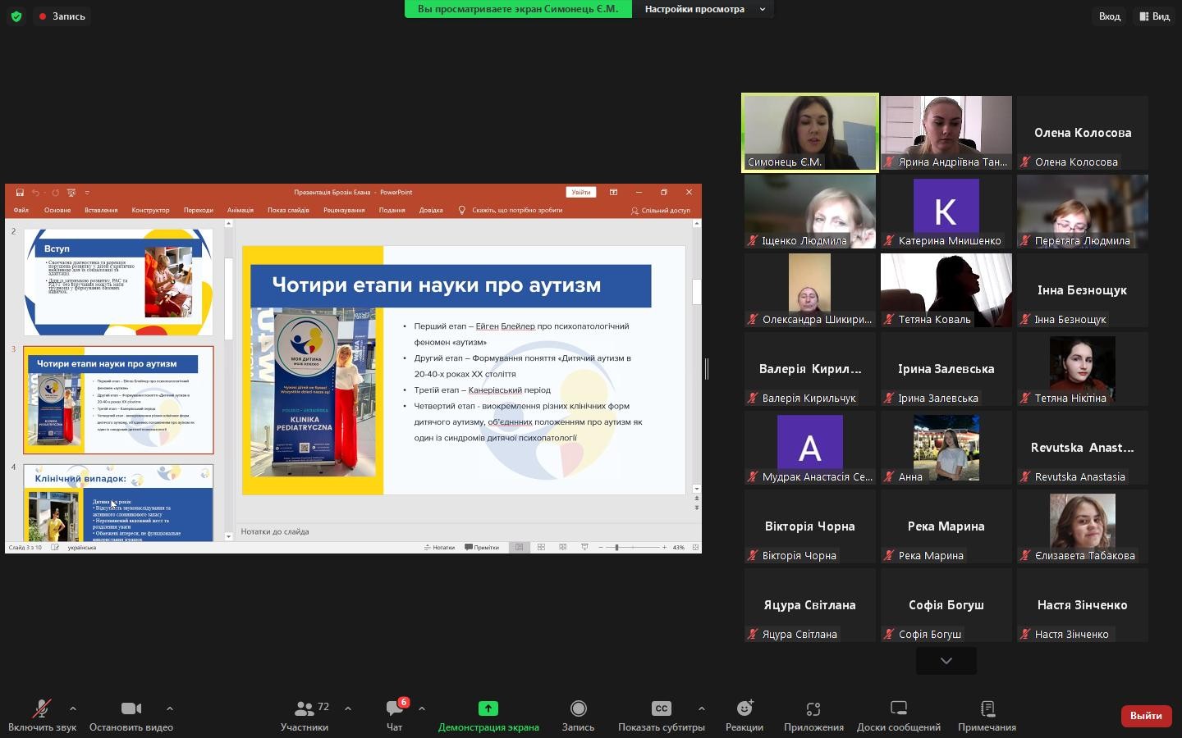Click the PowerPoint zoom slider handle

(616, 548)
